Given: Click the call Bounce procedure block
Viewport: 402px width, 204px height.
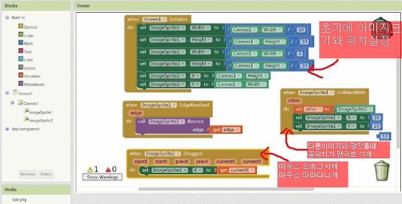Looking at the screenshot, I should [x=173, y=125].
